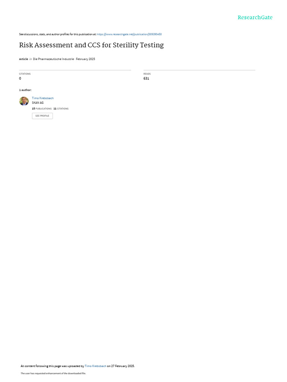Click the Reads count 631
287x382 pixels.
146,78
